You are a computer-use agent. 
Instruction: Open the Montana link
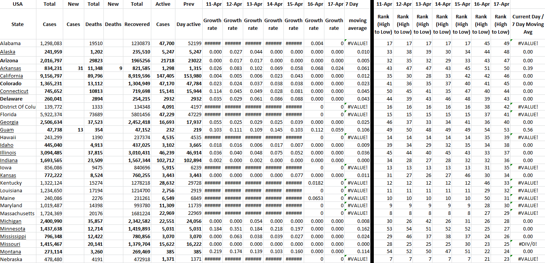click(x=11, y=252)
